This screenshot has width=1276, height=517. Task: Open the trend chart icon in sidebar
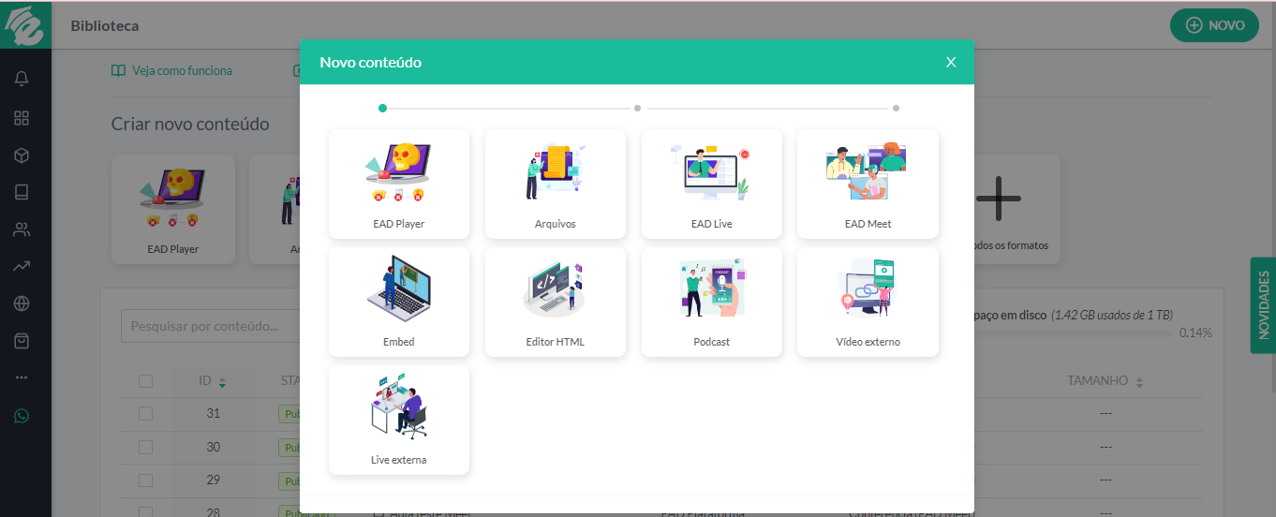22,267
